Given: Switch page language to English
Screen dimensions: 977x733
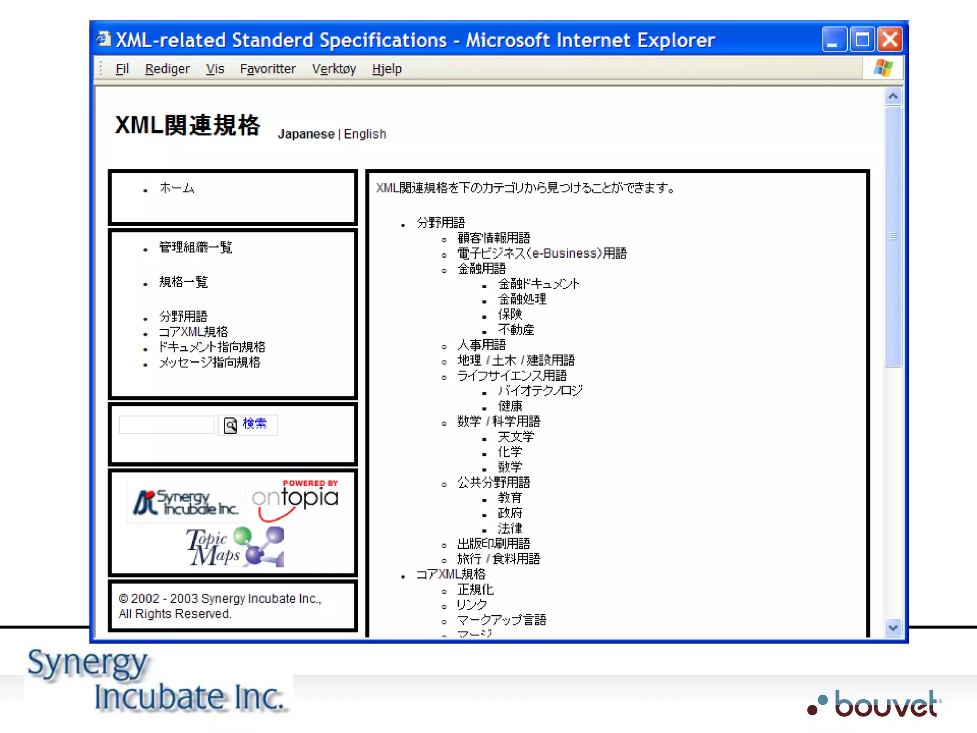Looking at the screenshot, I should [364, 134].
